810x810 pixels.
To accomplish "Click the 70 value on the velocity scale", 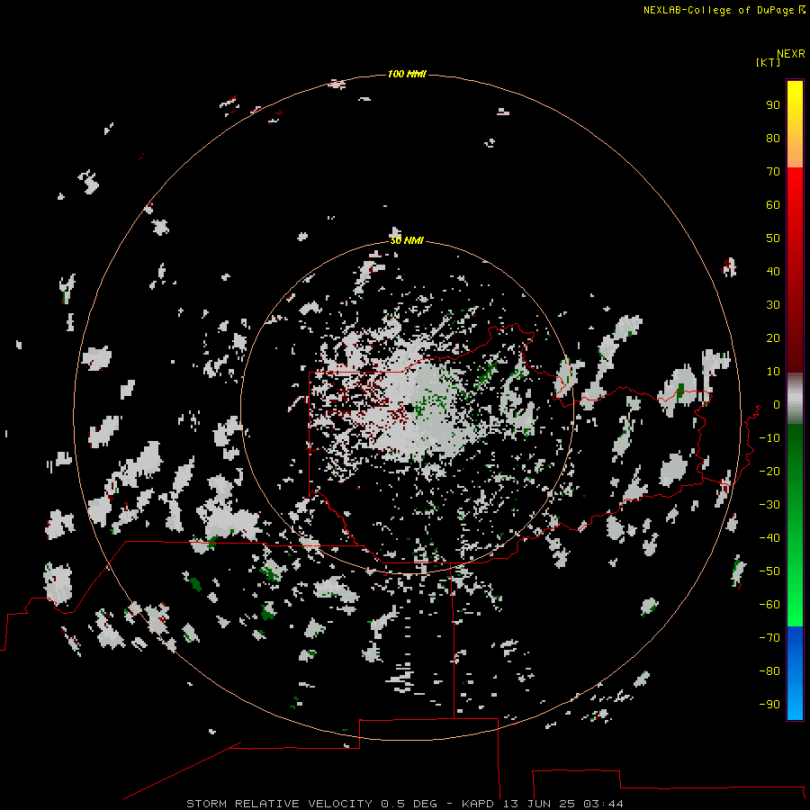I will [773, 172].
